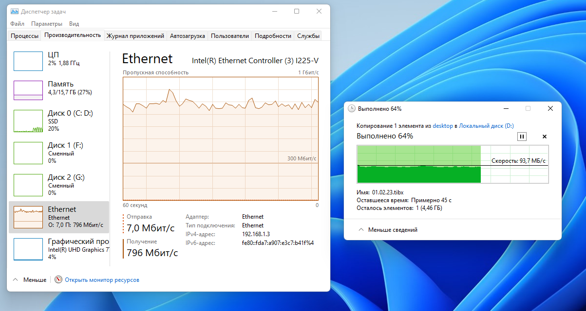
Task: Click the Меньше сведений label
Action: click(393, 230)
